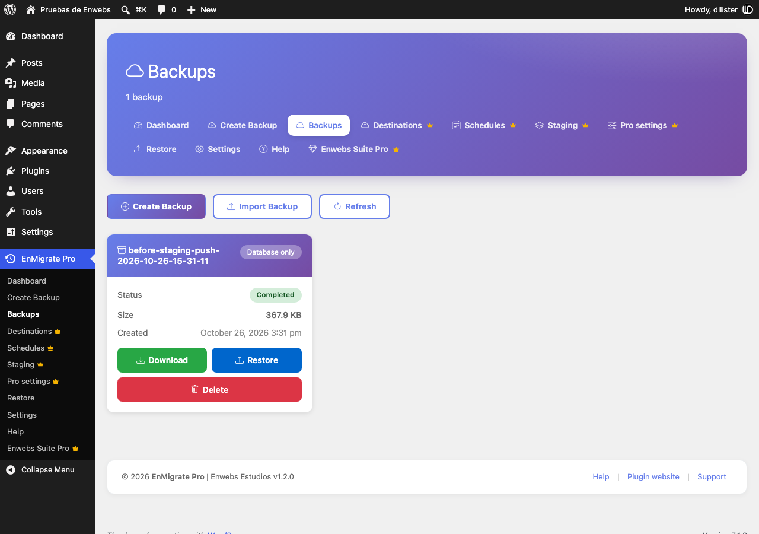
Task: Open the Enwebs Suite Pro header tab
Action: [x=354, y=149]
